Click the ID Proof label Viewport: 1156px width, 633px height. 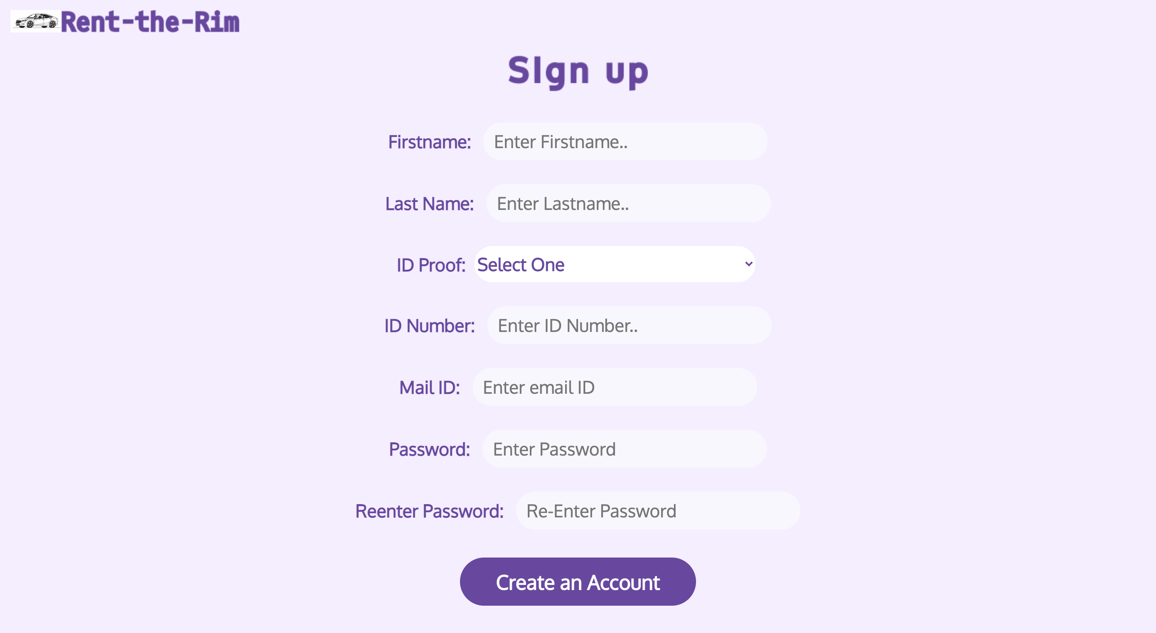coord(431,265)
